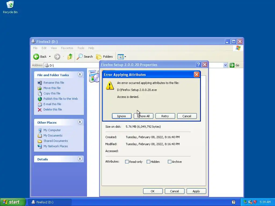
Task: Click the Firefox Setup installer file icon
Action: (94, 76)
